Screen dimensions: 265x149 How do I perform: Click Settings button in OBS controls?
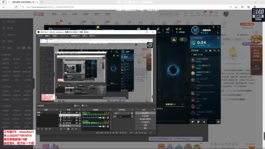coord(145,125)
